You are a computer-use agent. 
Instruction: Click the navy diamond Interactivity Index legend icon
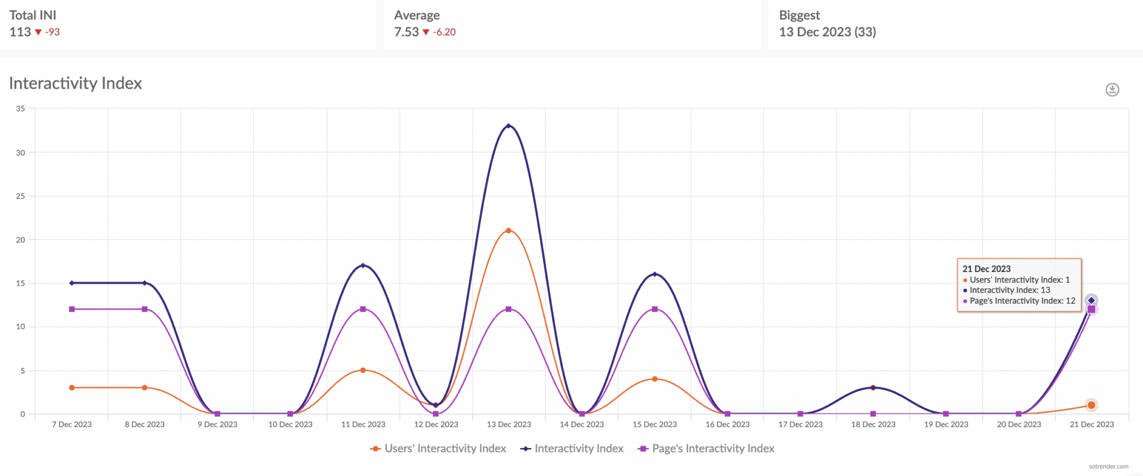pos(525,448)
